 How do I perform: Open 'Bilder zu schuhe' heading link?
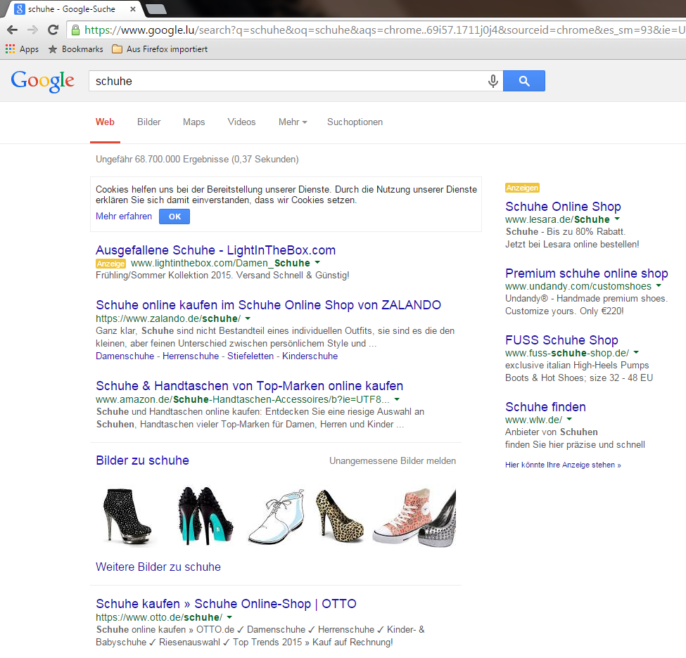point(142,460)
